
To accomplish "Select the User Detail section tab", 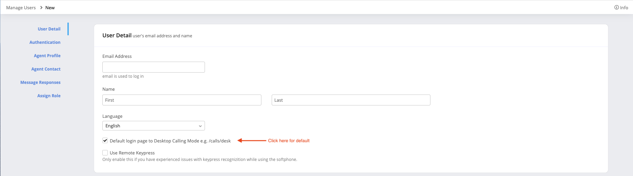I will (x=49, y=29).
